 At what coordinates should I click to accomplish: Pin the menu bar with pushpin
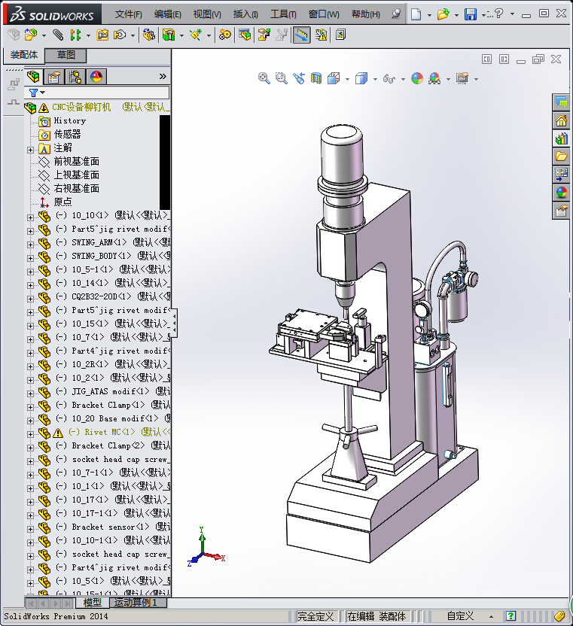(396, 14)
